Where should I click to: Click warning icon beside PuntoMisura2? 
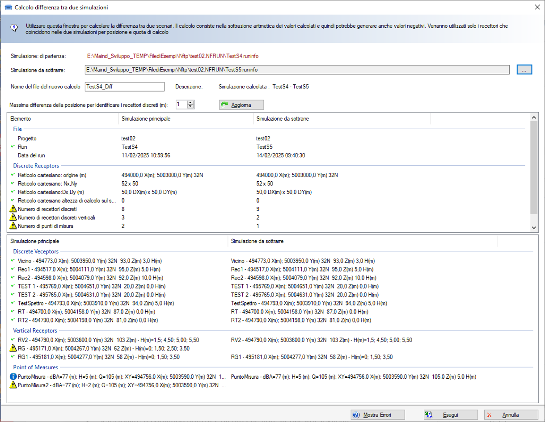point(13,385)
